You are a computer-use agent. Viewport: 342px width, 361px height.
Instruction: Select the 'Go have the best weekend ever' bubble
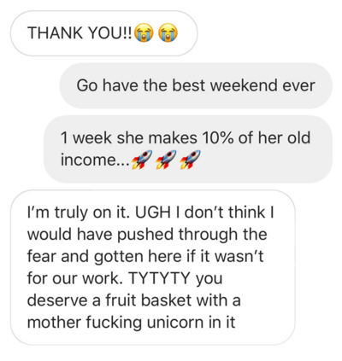click(196, 85)
